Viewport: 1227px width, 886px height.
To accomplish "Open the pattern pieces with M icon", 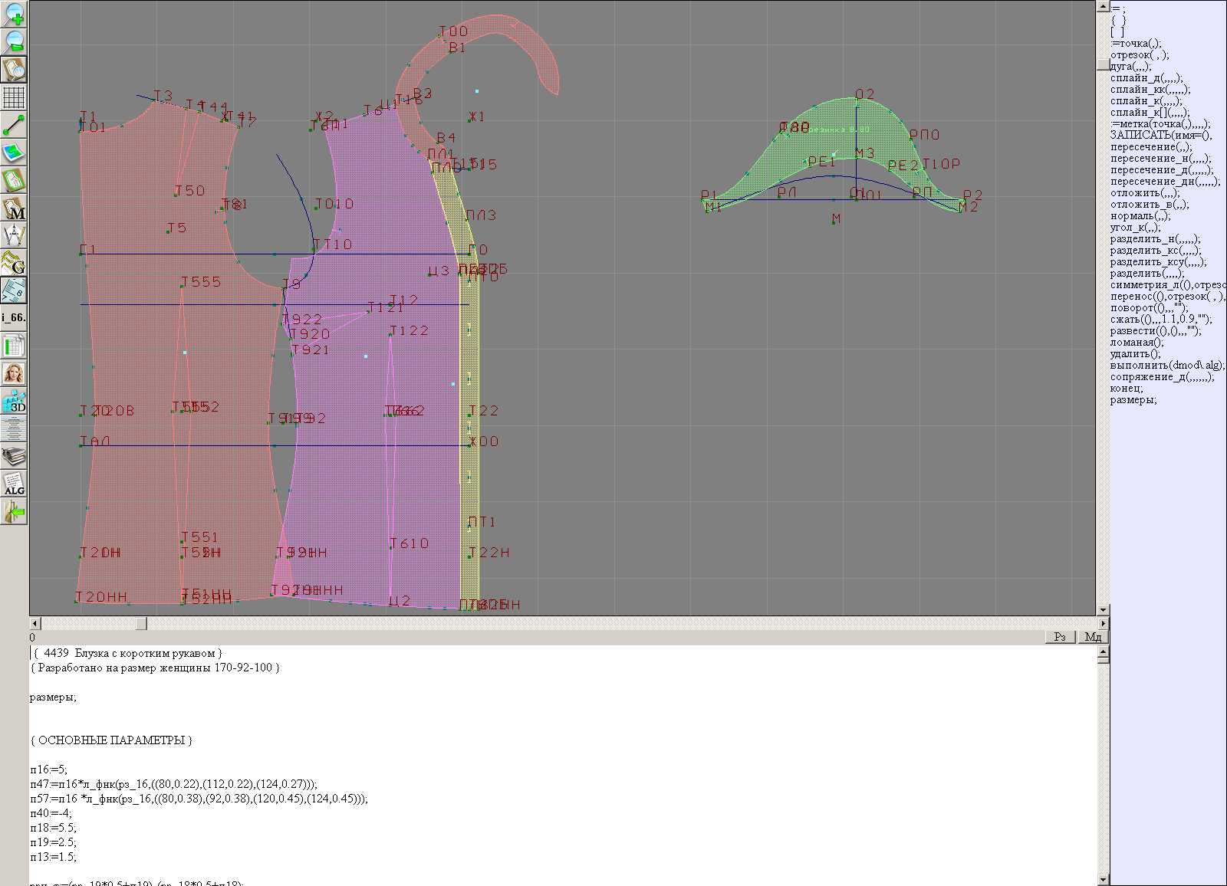I will [x=14, y=208].
